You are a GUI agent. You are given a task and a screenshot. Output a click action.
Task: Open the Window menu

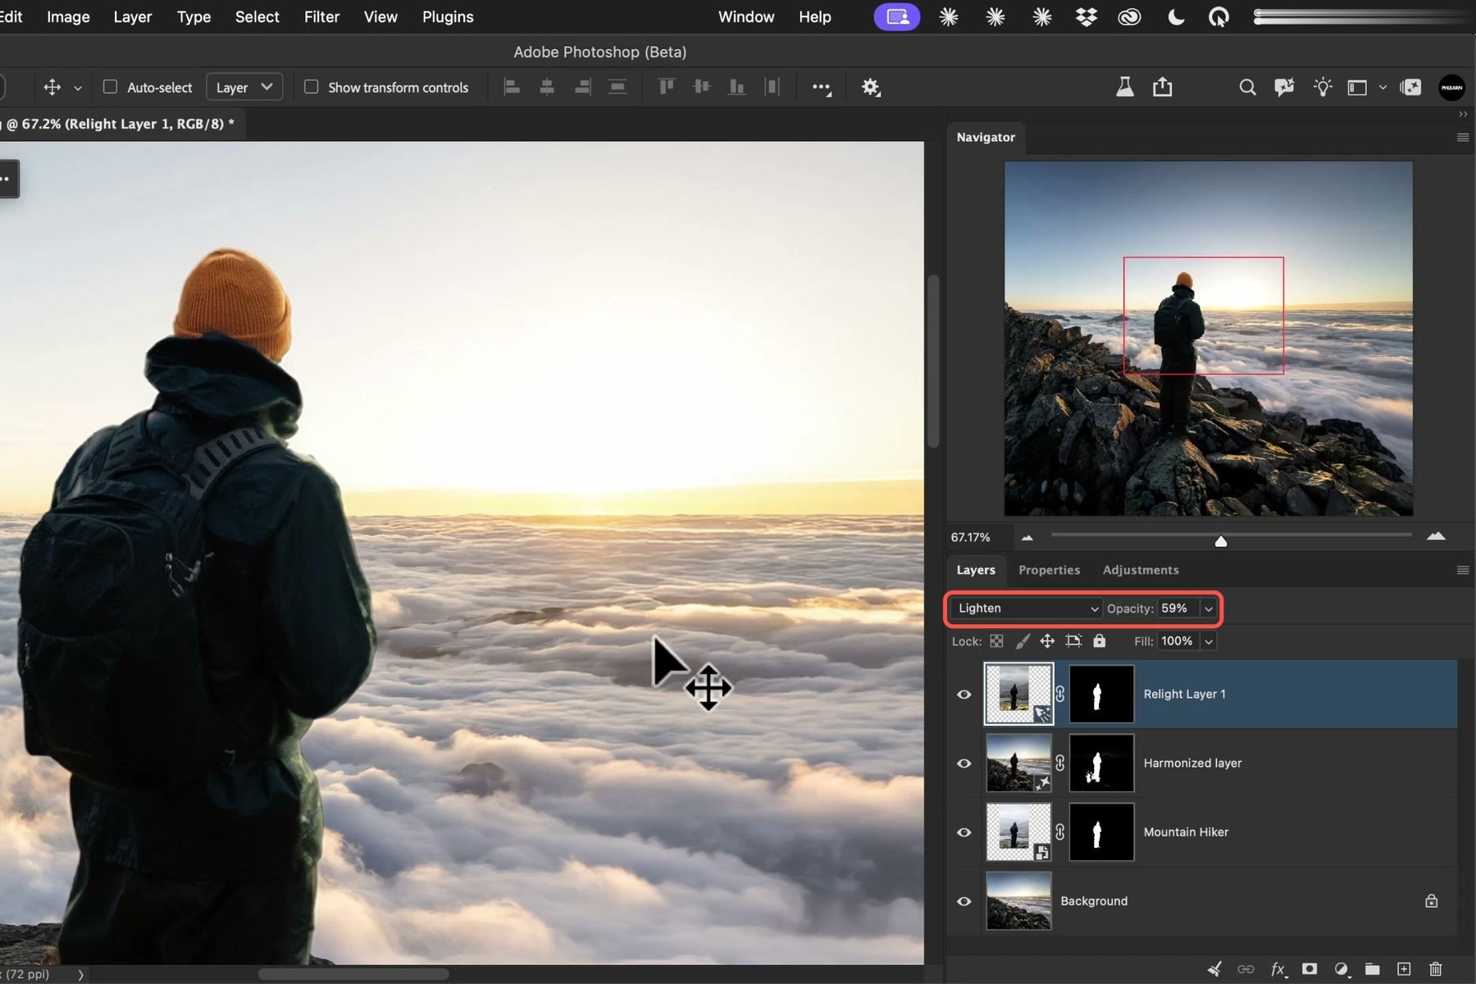[x=746, y=16]
